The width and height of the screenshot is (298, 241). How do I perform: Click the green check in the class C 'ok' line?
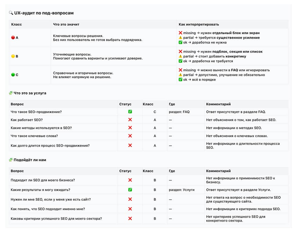(x=180, y=80)
